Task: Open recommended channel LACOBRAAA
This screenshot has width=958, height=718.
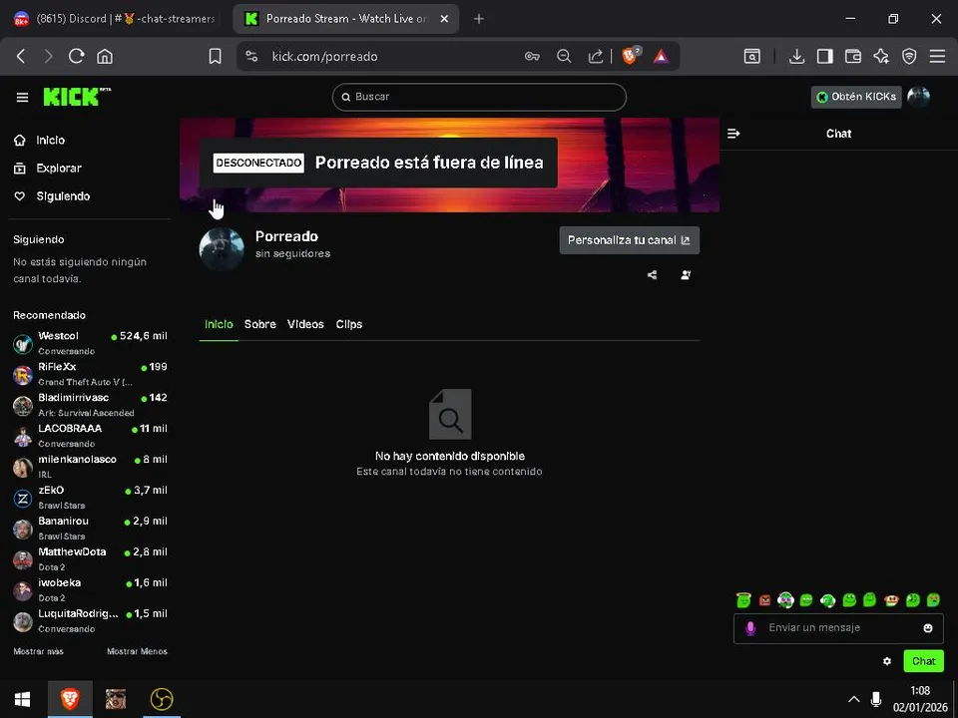Action: pyautogui.click(x=90, y=436)
